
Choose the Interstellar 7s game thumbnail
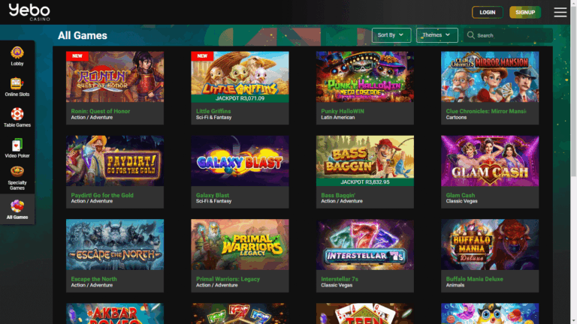click(x=364, y=244)
